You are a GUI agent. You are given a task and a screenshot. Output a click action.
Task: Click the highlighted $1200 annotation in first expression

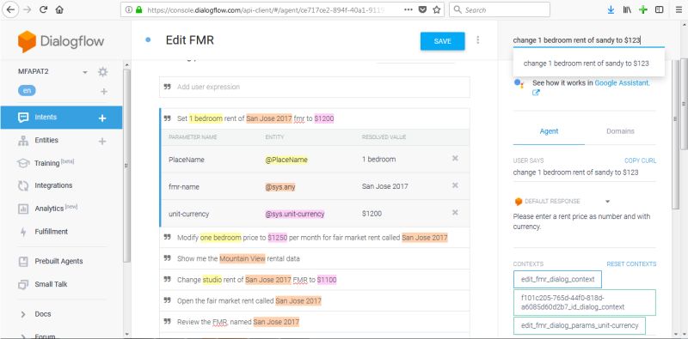[x=324, y=118]
